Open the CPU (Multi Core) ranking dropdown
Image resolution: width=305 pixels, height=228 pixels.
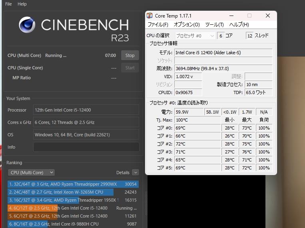coord(31,173)
